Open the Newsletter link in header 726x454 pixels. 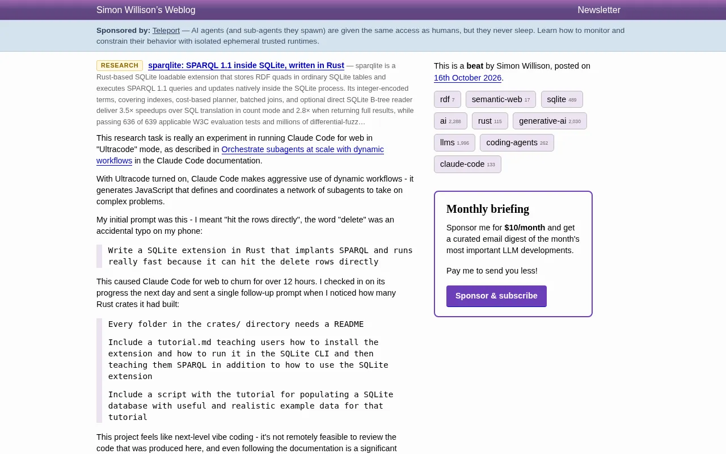[599, 10]
